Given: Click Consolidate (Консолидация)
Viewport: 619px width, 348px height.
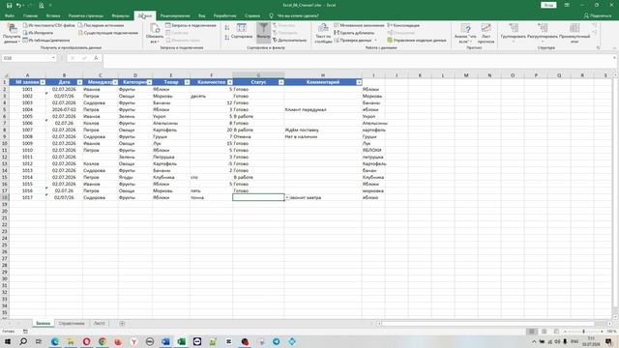Looking at the screenshot, I should coord(403,25).
